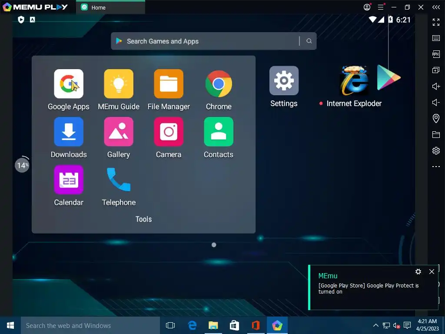Click the search magnifier button
445x334 pixels.
click(309, 41)
